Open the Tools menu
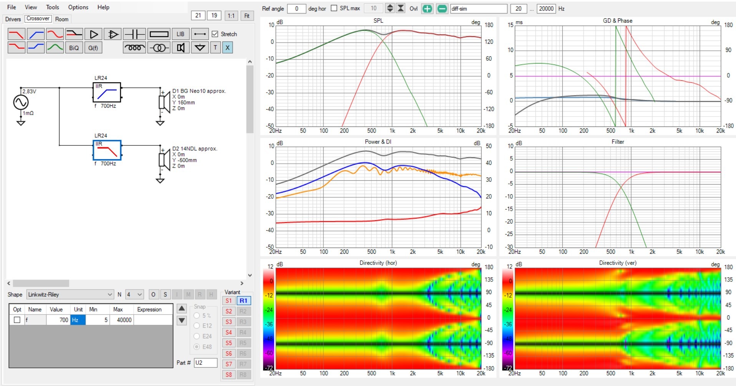The height and width of the screenshot is (386, 736). point(53,7)
